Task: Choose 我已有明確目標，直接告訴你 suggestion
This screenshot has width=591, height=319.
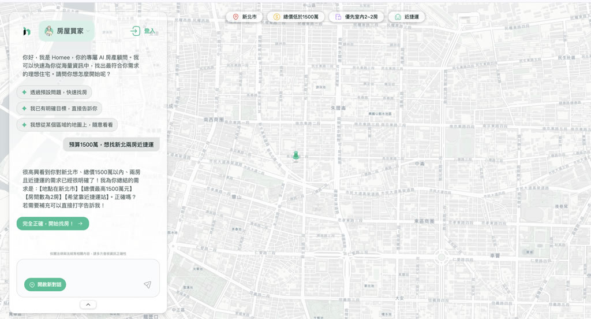Action: tap(59, 109)
